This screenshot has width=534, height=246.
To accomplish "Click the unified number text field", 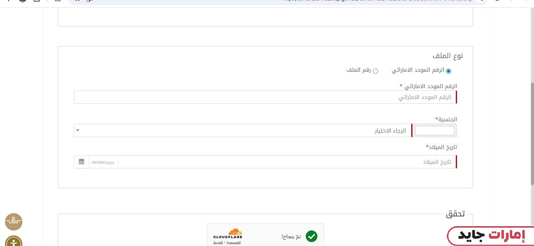I will pos(265,97).
